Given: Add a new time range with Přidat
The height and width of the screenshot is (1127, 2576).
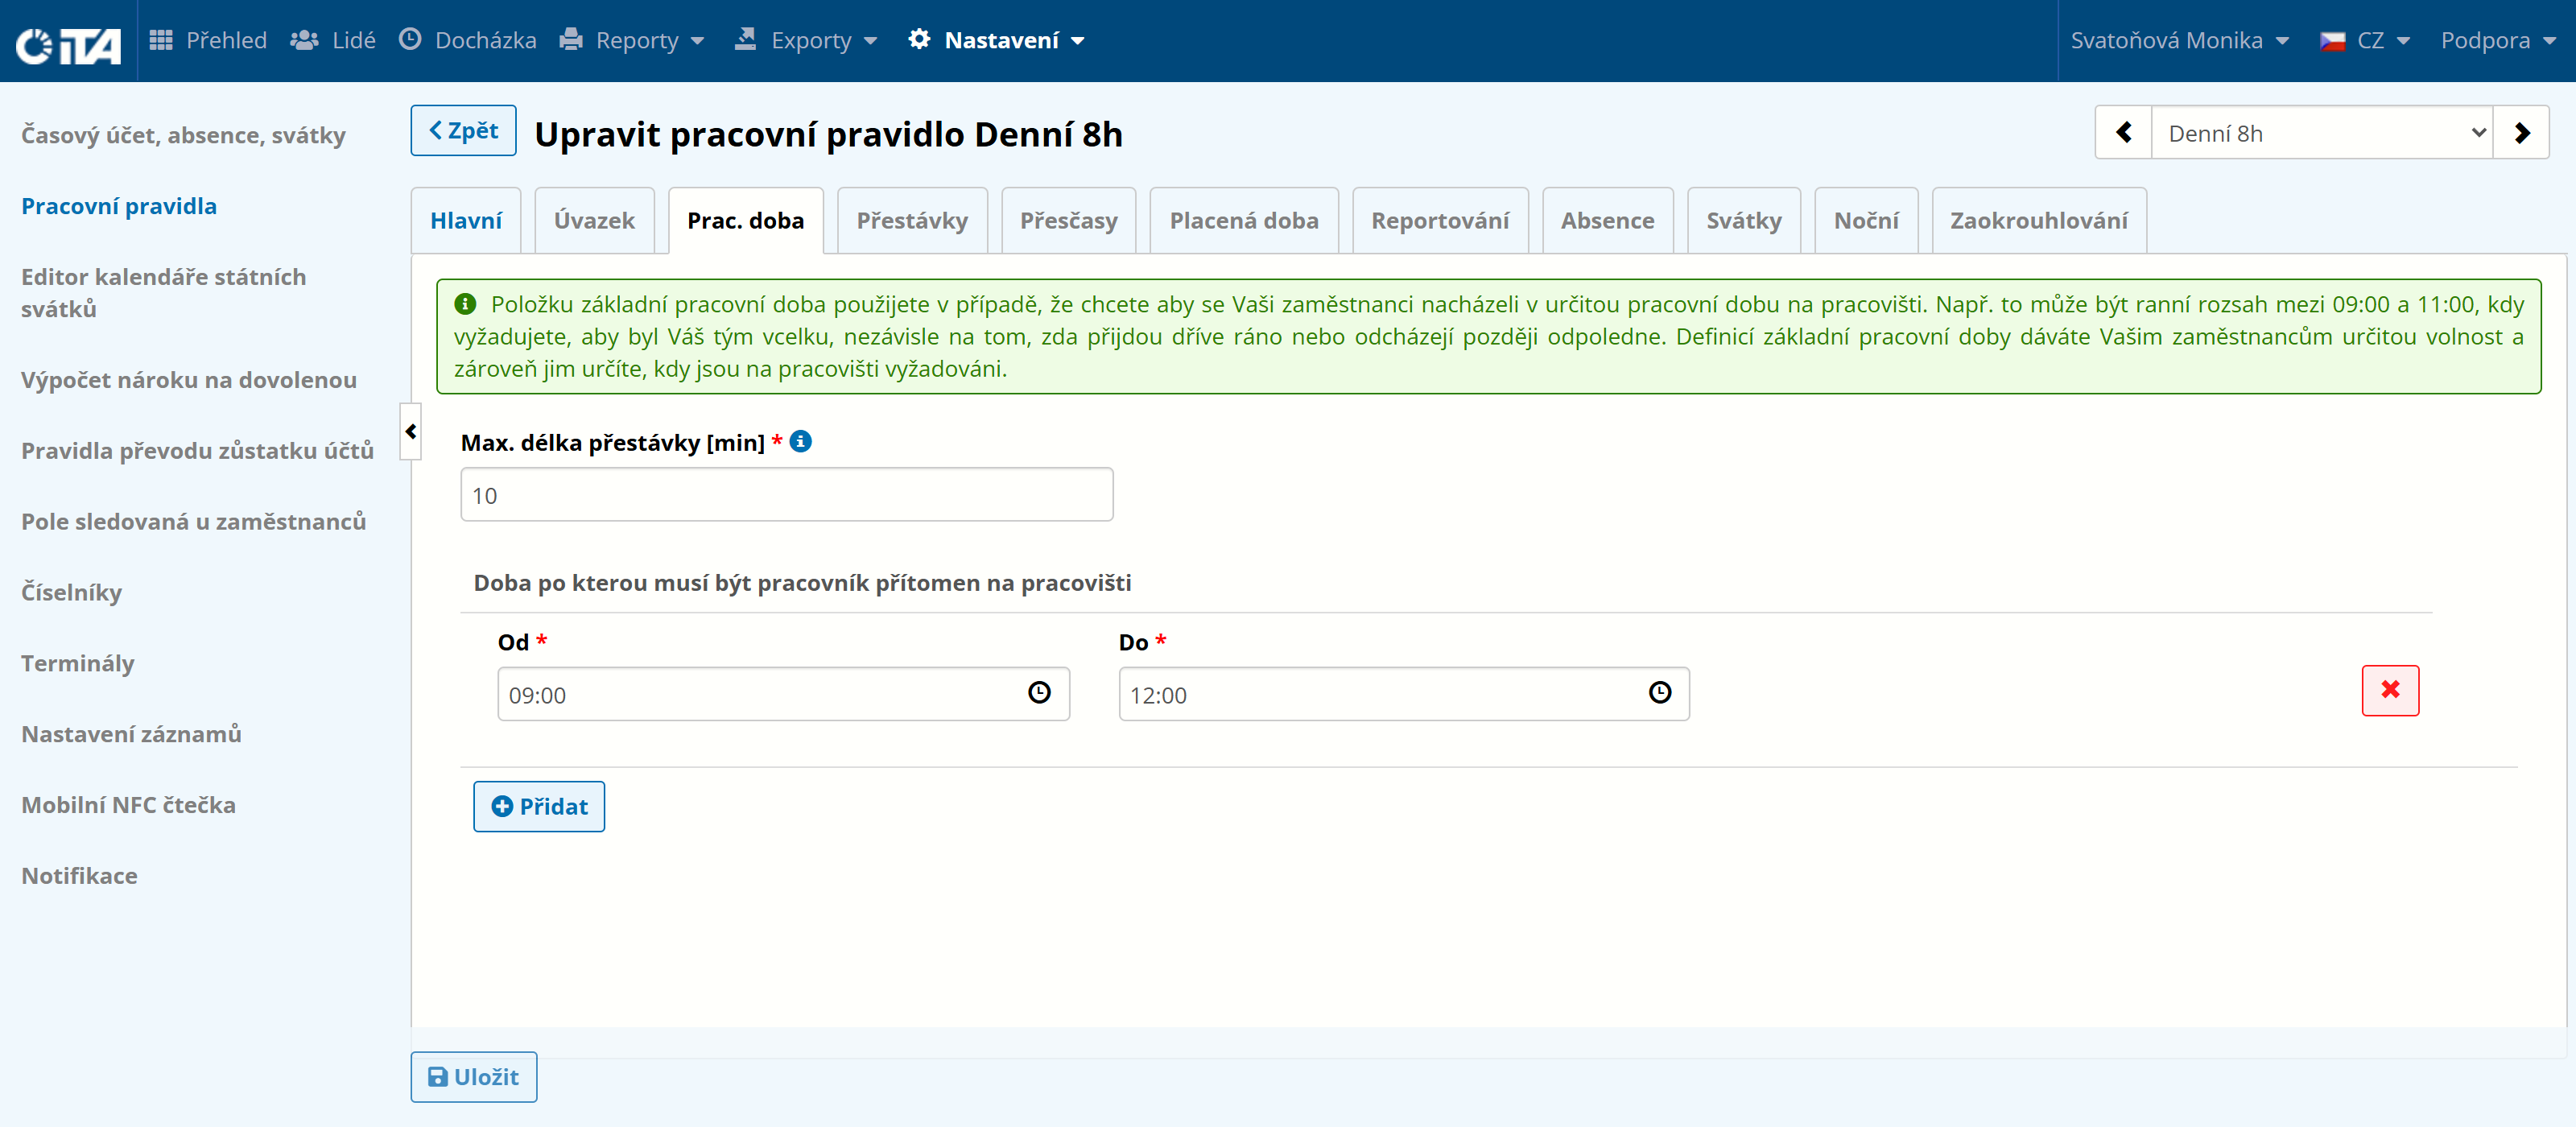Looking at the screenshot, I should pyautogui.click(x=539, y=806).
